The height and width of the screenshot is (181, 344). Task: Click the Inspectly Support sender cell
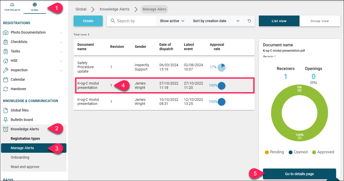click(142, 67)
